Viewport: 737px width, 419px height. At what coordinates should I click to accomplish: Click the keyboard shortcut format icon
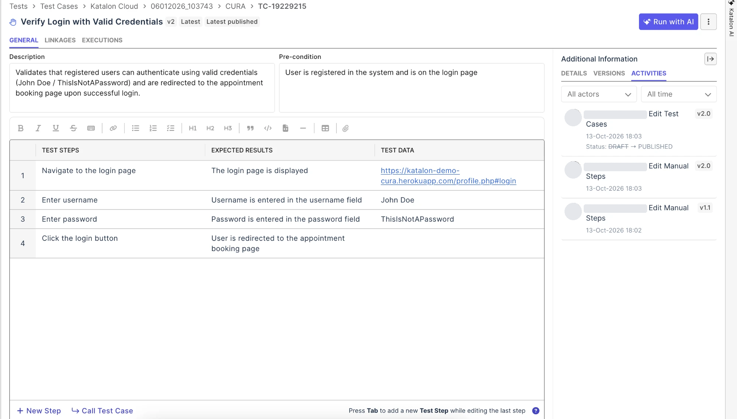[91, 128]
